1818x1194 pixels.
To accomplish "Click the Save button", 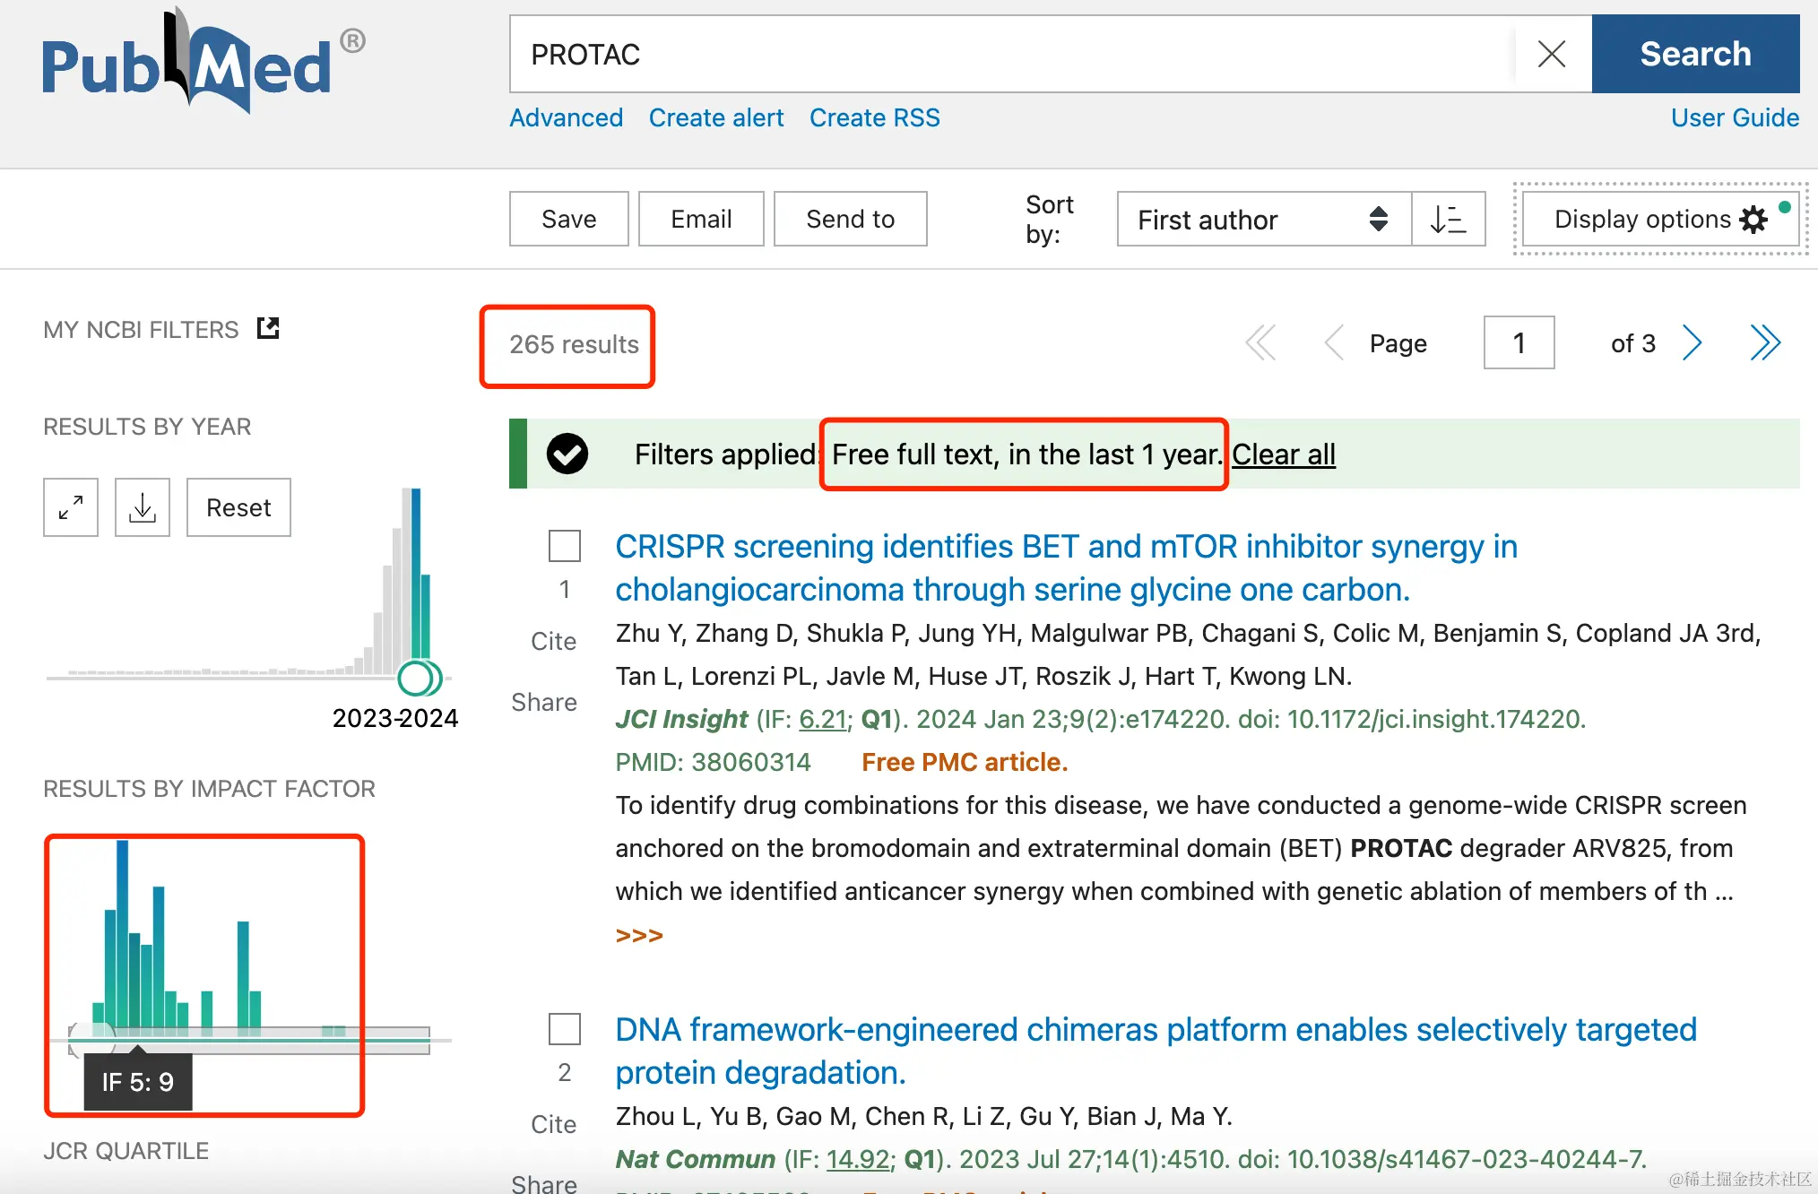I will (x=568, y=219).
